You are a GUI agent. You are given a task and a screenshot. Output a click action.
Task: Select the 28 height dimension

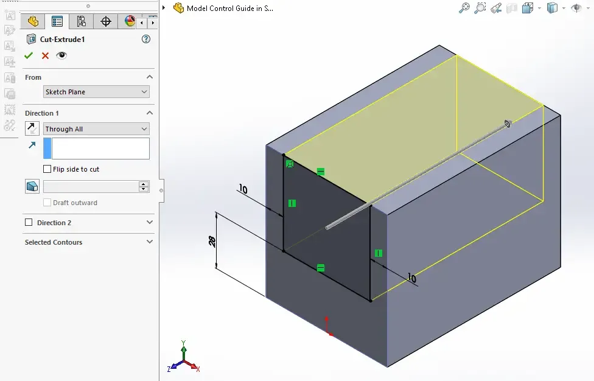click(212, 241)
